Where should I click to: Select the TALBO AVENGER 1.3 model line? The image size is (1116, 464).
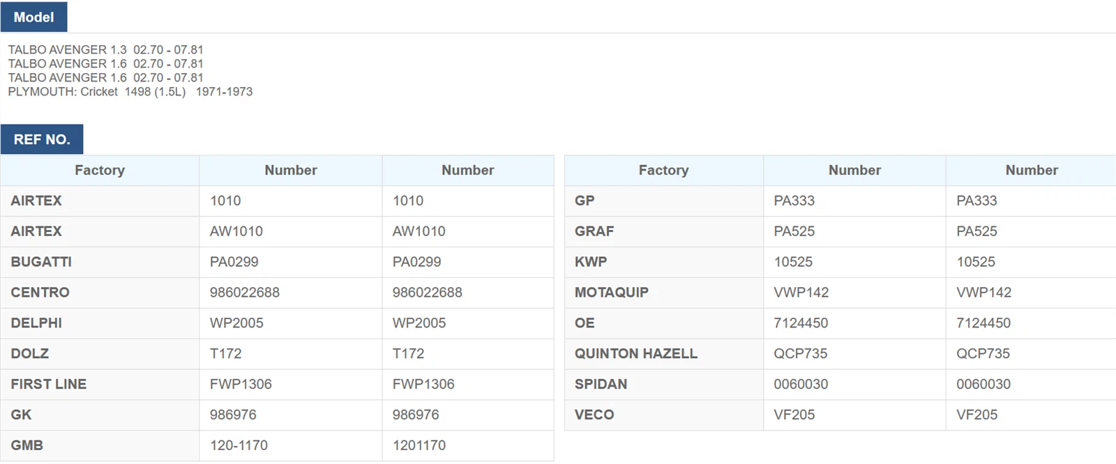(x=105, y=50)
